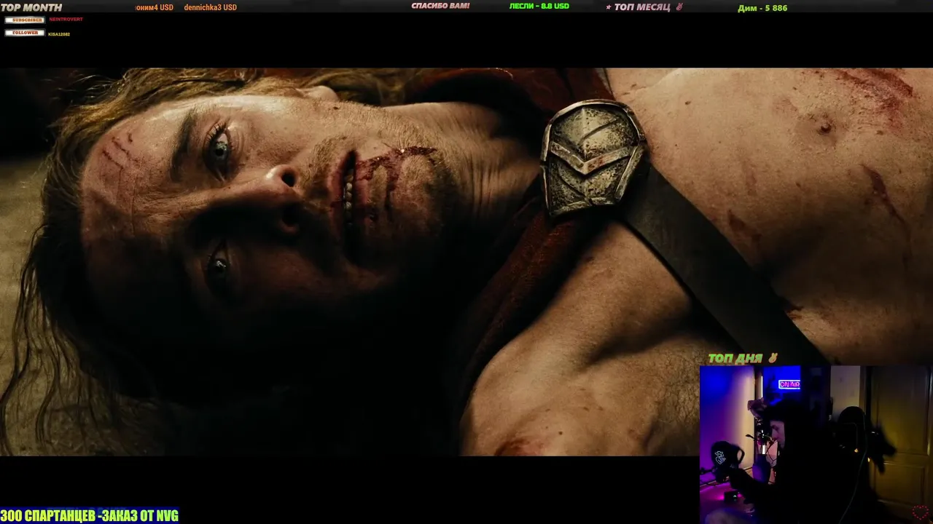Image resolution: width=933 pixels, height=524 pixels.
Task: Click the NEINTROVERT subscriber name
Action: point(66,19)
